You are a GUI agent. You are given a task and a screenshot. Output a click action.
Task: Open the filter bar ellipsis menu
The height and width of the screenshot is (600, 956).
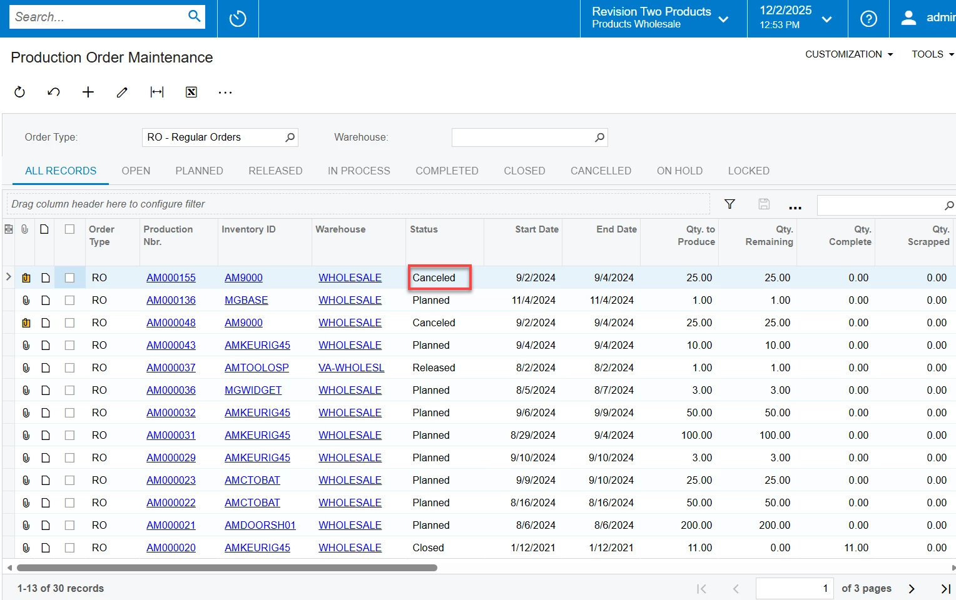click(x=795, y=207)
